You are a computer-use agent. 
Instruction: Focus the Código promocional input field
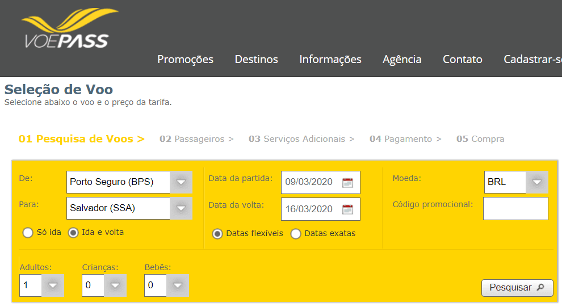tap(515, 208)
